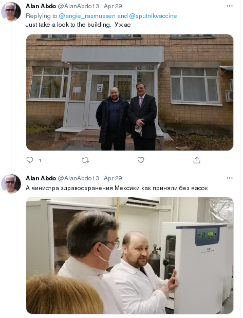Open second tweet's Apr 29 timestamp
The height and width of the screenshot is (318, 243).
[113, 178]
